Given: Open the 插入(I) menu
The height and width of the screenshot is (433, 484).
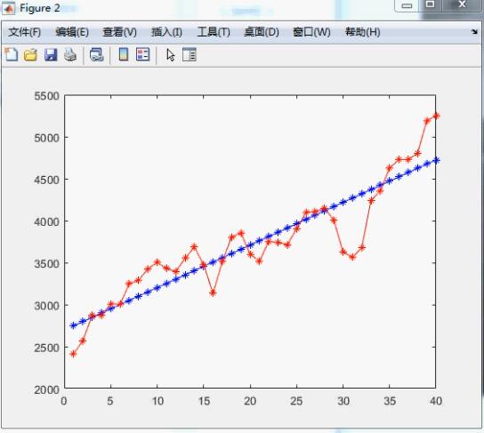Looking at the screenshot, I should (166, 32).
